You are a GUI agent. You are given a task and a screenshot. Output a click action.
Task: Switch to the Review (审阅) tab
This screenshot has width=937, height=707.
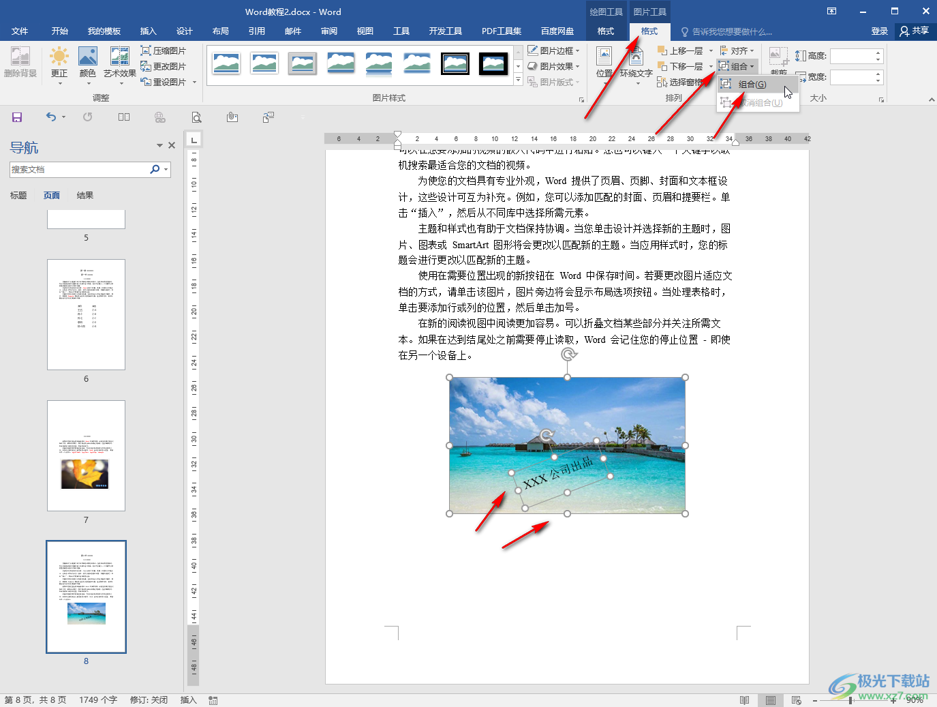[x=329, y=31]
